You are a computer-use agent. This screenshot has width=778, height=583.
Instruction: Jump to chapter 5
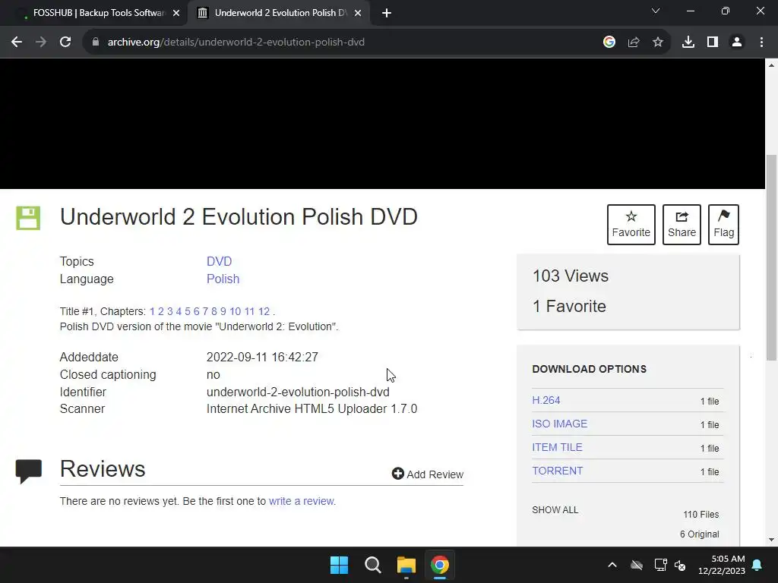(x=188, y=311)
